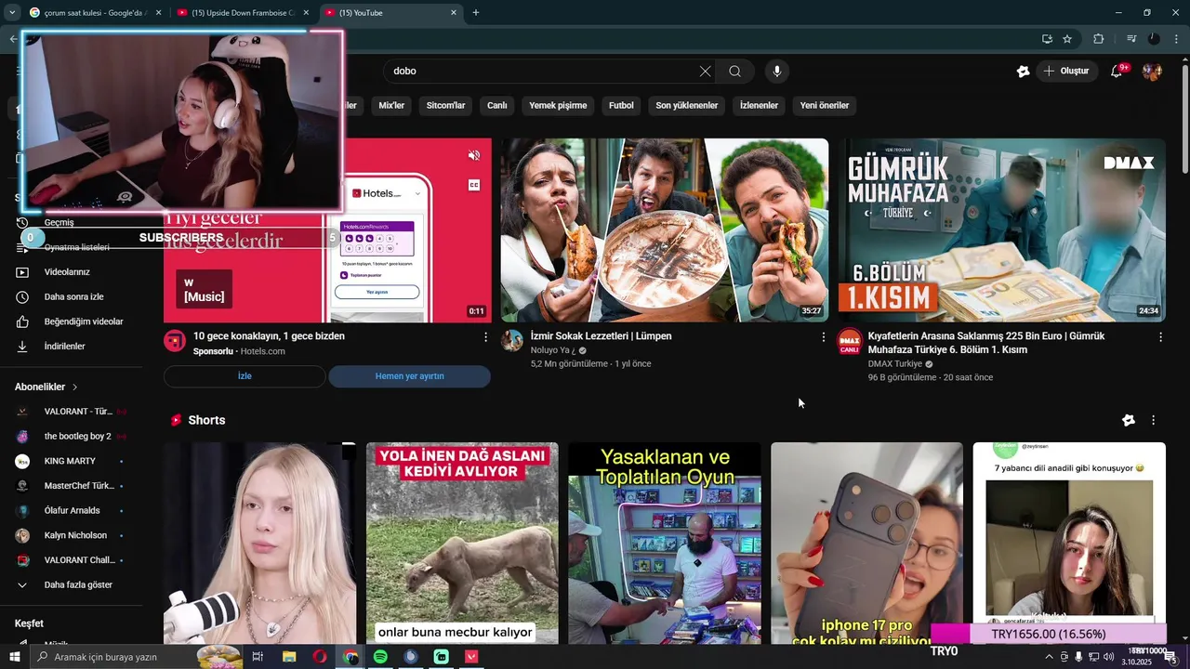1190x669 pixels.
Task: Click the YouTube page vertical scrollbar
Action: (1184, 119)
